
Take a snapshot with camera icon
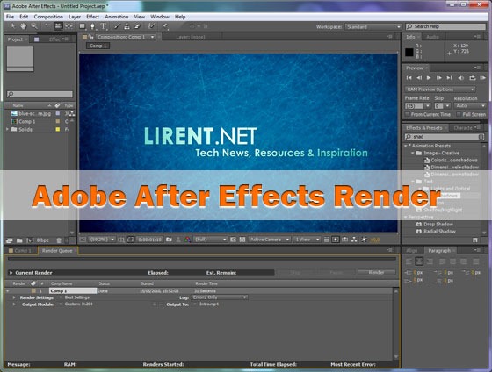(x=169, y=240)
